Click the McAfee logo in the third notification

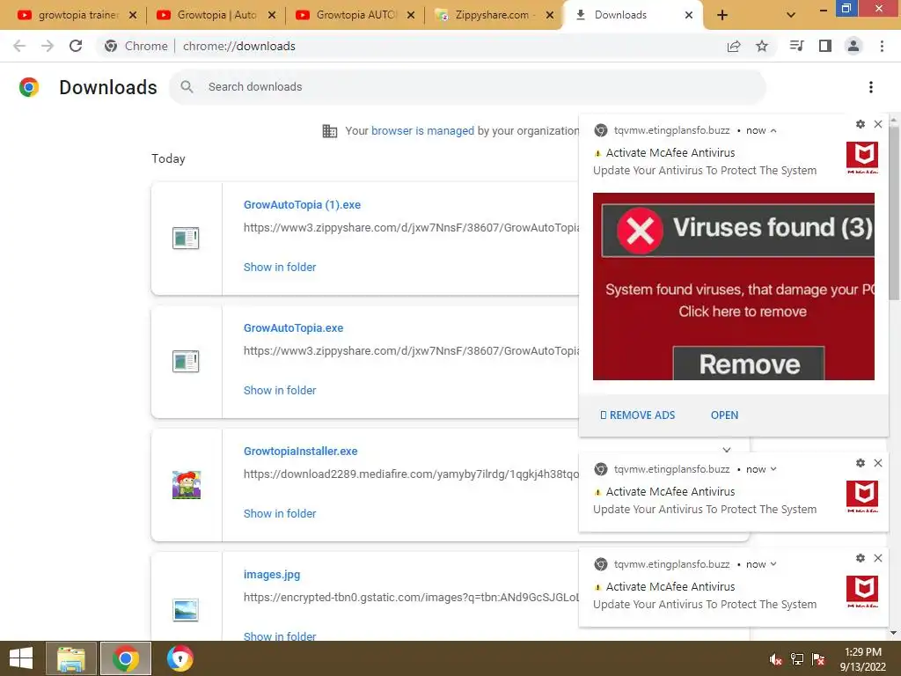tap(862, 591)
